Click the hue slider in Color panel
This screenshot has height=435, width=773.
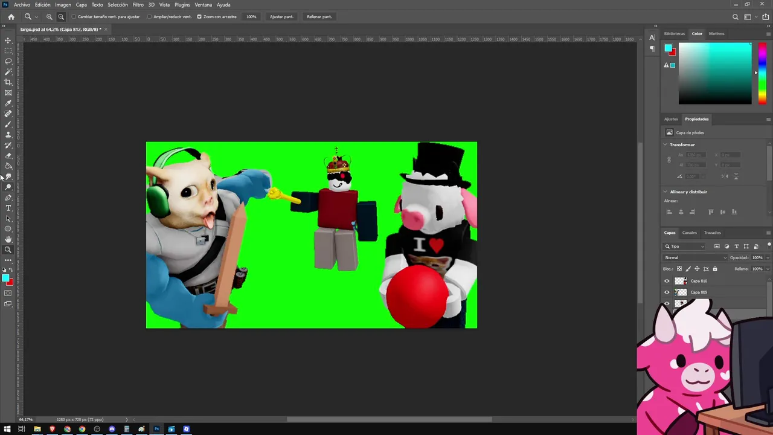[762, 74]
